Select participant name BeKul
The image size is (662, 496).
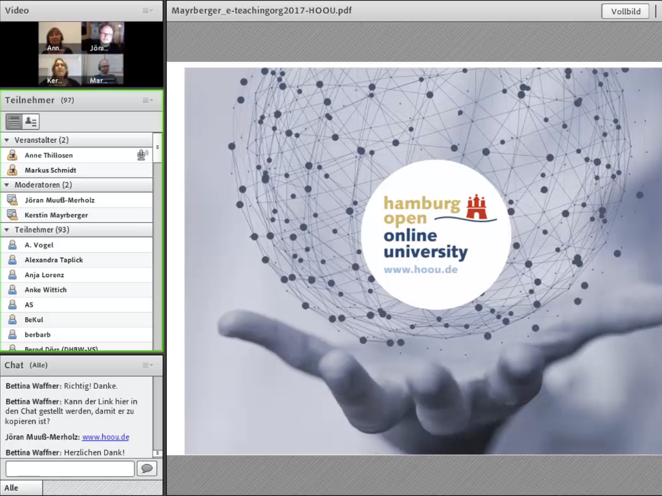[34, 320]
